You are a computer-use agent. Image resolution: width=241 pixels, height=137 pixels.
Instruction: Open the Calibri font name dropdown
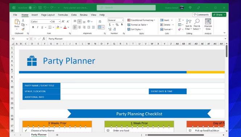point(50,22)
